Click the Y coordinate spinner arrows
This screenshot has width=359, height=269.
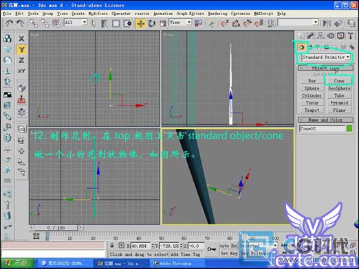point(181,246)
